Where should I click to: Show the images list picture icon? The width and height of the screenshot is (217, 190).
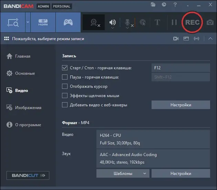click(186, 38)
